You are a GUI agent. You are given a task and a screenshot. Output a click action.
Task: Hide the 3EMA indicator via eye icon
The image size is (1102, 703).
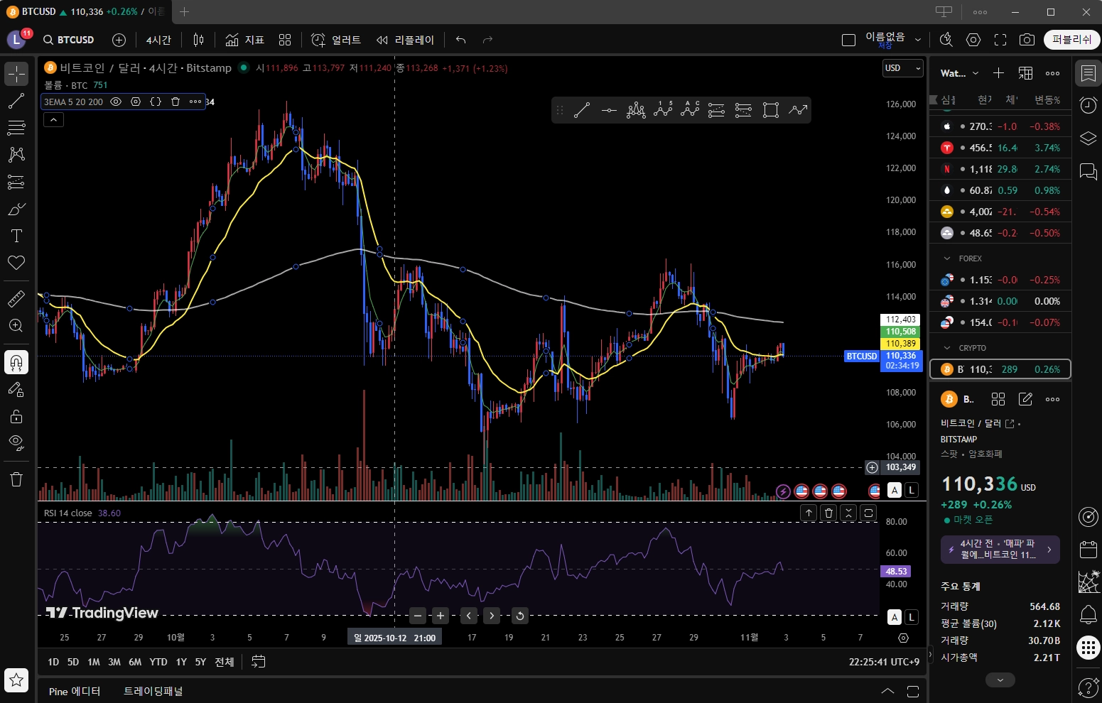(x=116, y=102)
